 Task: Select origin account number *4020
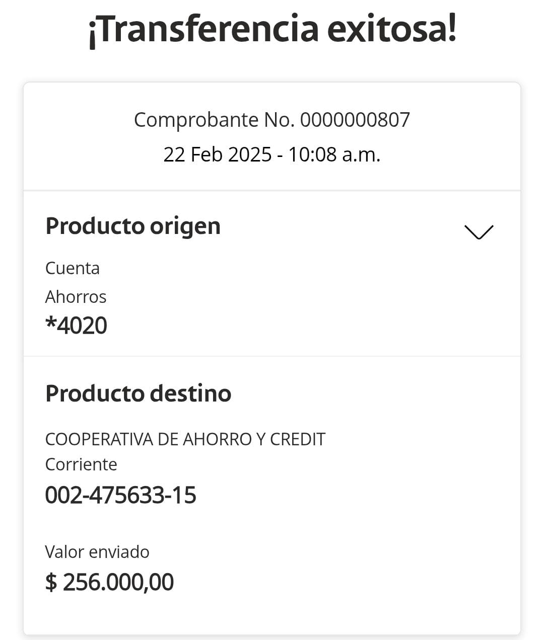(x=76, y=326)
